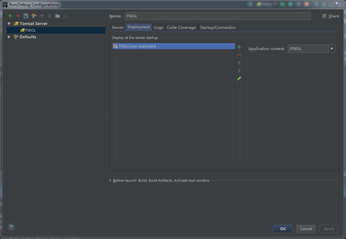Add new configuration with green plus icon
Screen dimensions: 346x239
point(10,16)
